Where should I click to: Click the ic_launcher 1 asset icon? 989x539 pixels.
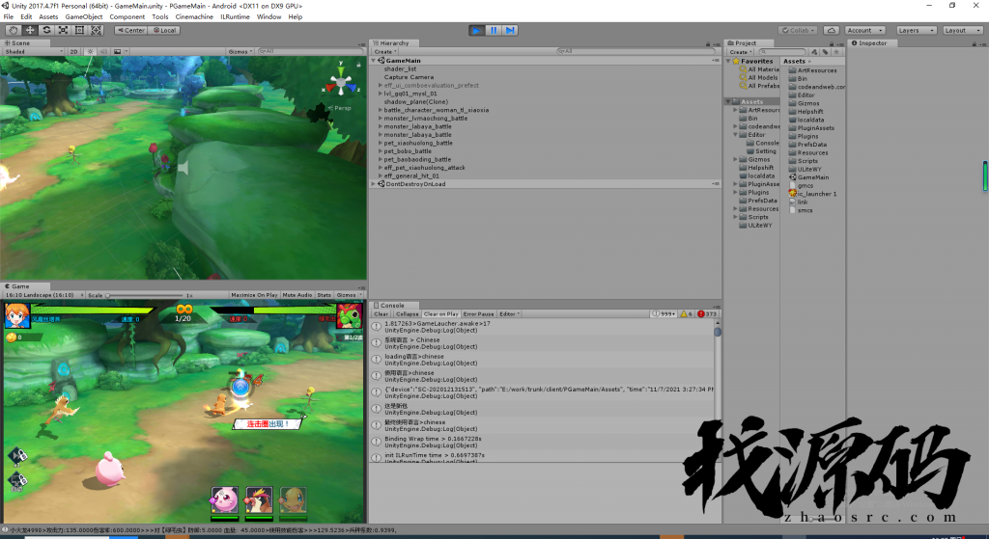click(793, 194)
